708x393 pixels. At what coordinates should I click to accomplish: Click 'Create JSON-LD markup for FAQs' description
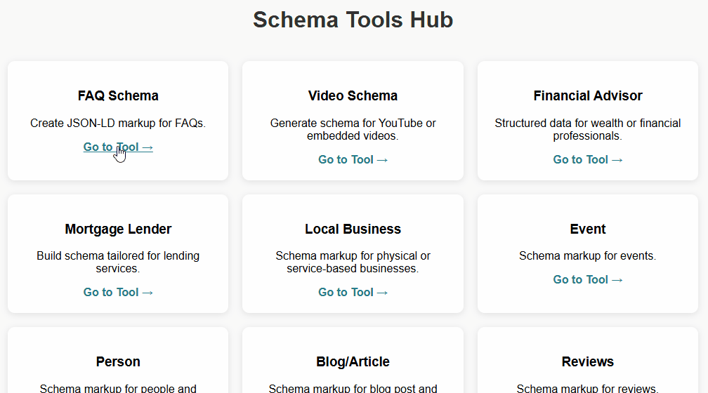[118, 123]
